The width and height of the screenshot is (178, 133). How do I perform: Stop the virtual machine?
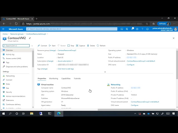(71, 46)
